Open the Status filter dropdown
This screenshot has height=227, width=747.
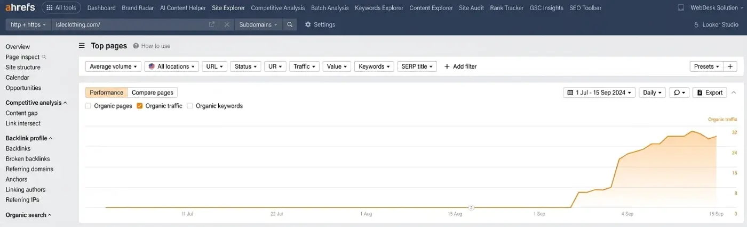tap(245, 66)
